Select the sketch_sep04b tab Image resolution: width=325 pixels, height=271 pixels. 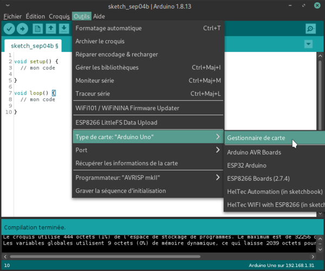point(33,46)
